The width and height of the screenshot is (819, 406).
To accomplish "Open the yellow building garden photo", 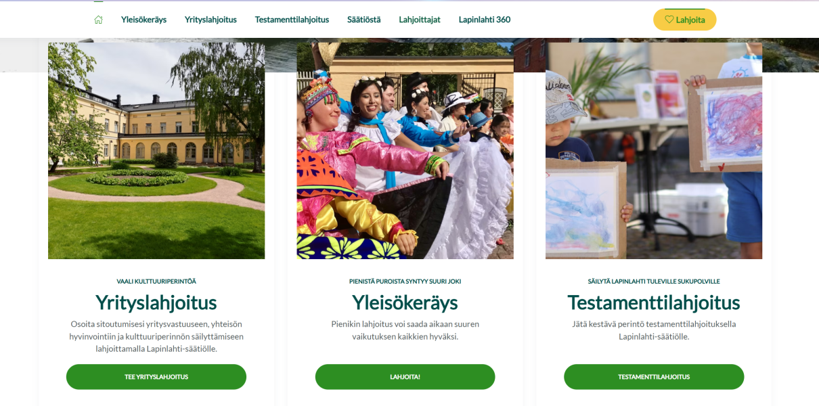I will coord(156,151).
